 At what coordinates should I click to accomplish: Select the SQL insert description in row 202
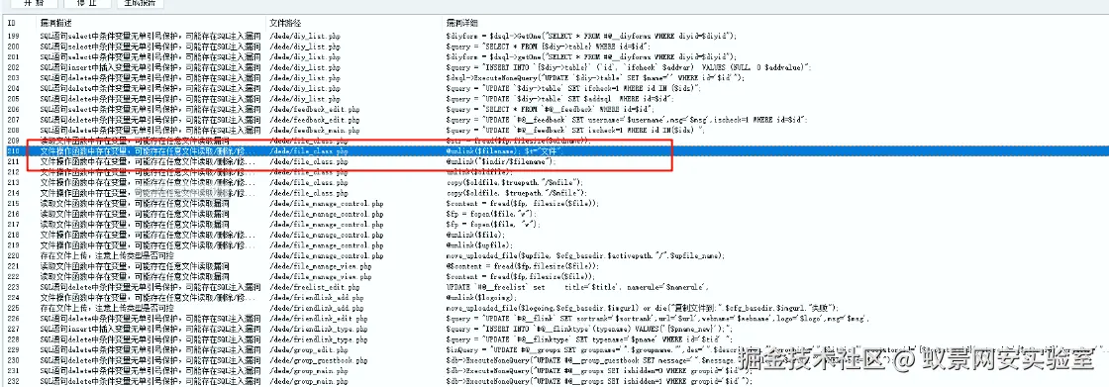150,67
